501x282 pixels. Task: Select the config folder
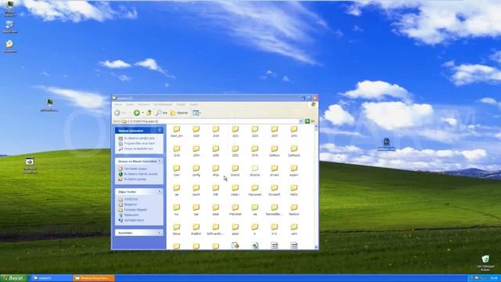(x=196, y=171)
